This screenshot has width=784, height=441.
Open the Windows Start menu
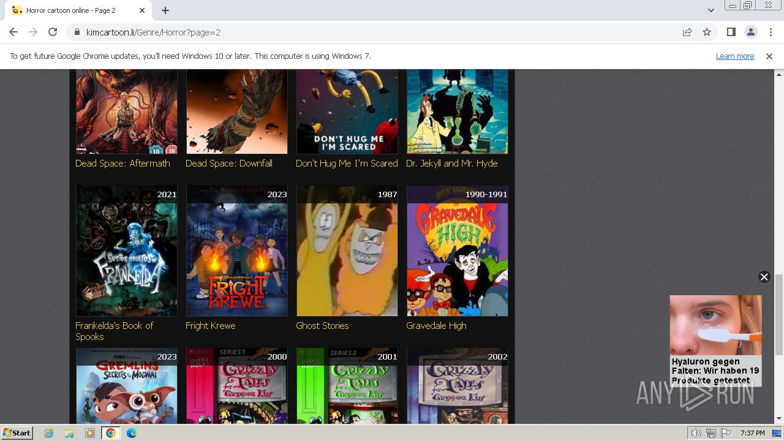[x=17, y=432]
